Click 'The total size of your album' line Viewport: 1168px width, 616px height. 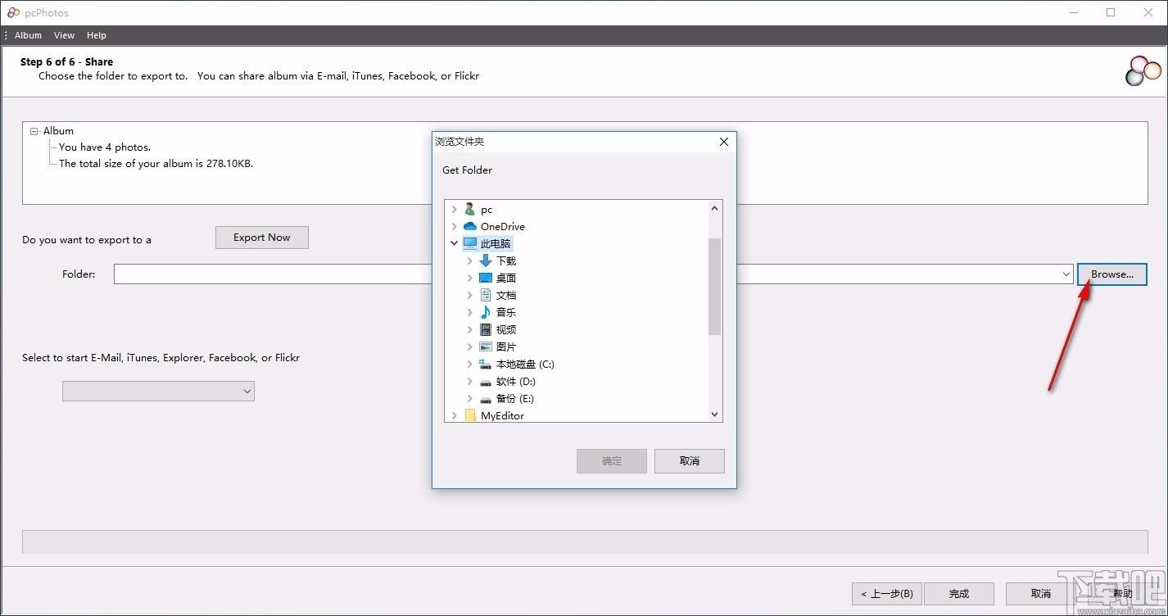point(156,164)
